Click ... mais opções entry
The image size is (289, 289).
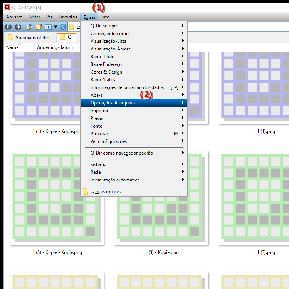tap(134, 192)
